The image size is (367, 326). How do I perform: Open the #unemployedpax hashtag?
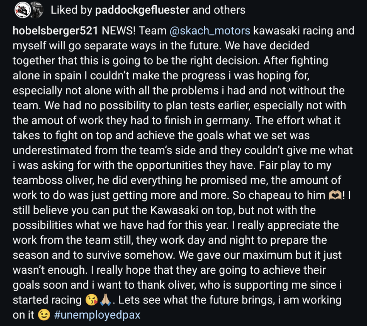point(97,315)
